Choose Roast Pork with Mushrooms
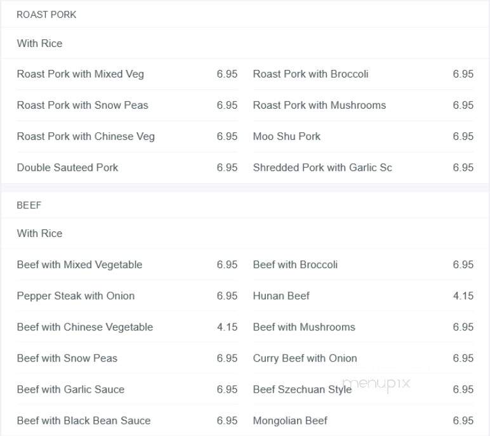Screen dimensions: 490x436 [x=363, y=105]
